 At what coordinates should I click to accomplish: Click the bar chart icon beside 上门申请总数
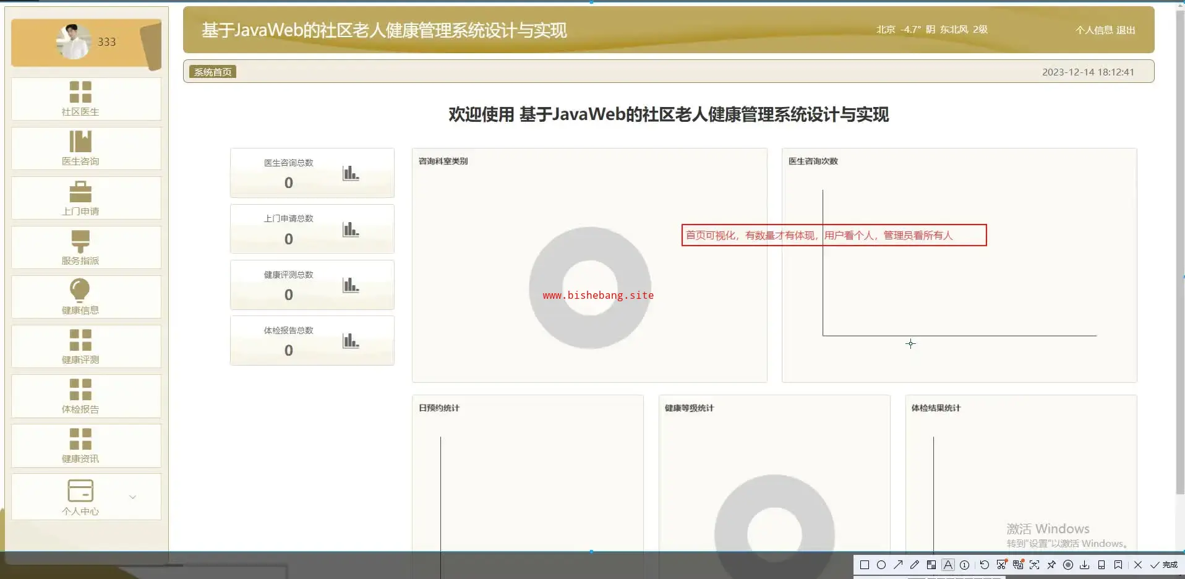[351, 229]
